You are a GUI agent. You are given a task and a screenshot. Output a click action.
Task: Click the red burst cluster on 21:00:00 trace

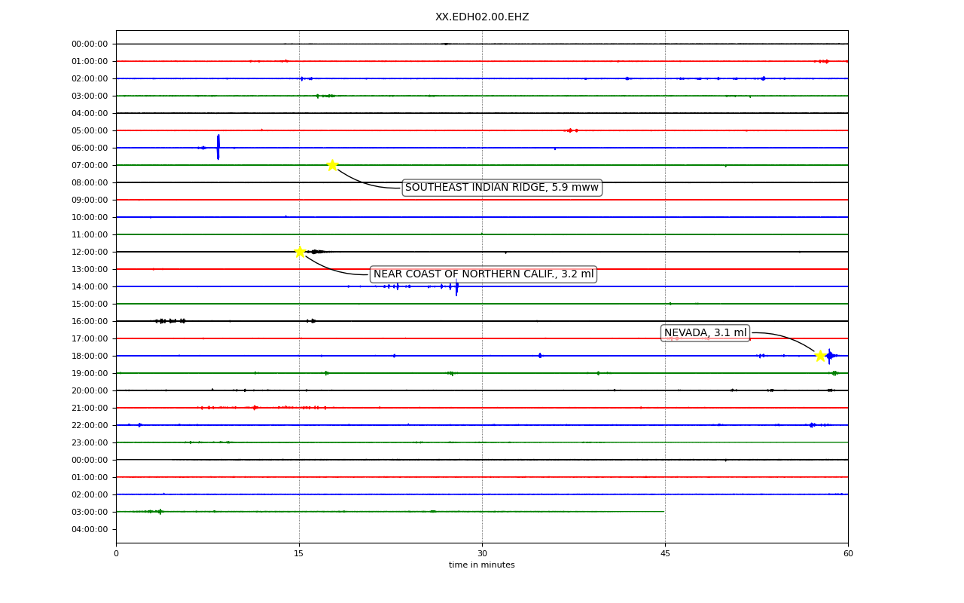(256, 408)
